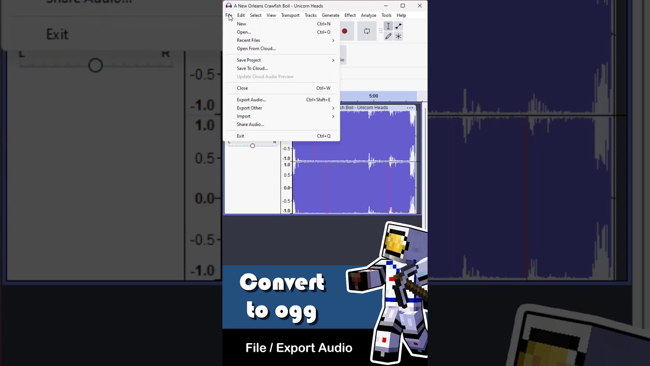Screen dimensions: 650x366
Task: Choose Share Audio... in the File menu
Action: [281, 124]
